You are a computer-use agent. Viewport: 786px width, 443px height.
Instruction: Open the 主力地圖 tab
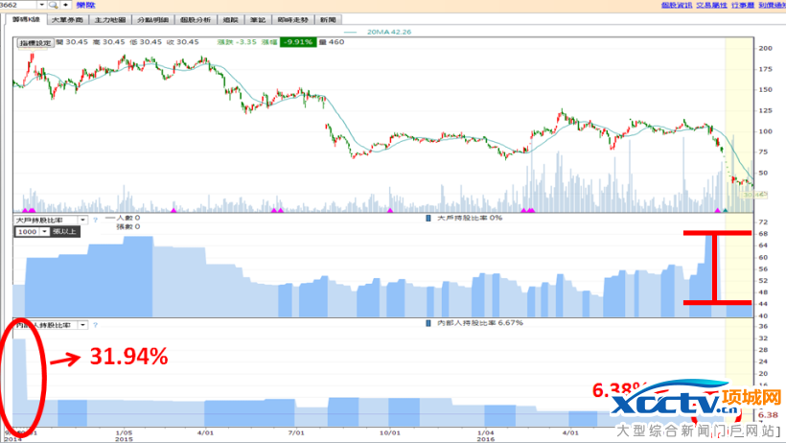108,19
